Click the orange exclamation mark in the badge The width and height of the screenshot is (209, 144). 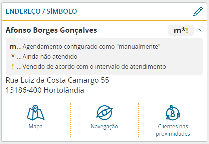click(187, 31)
